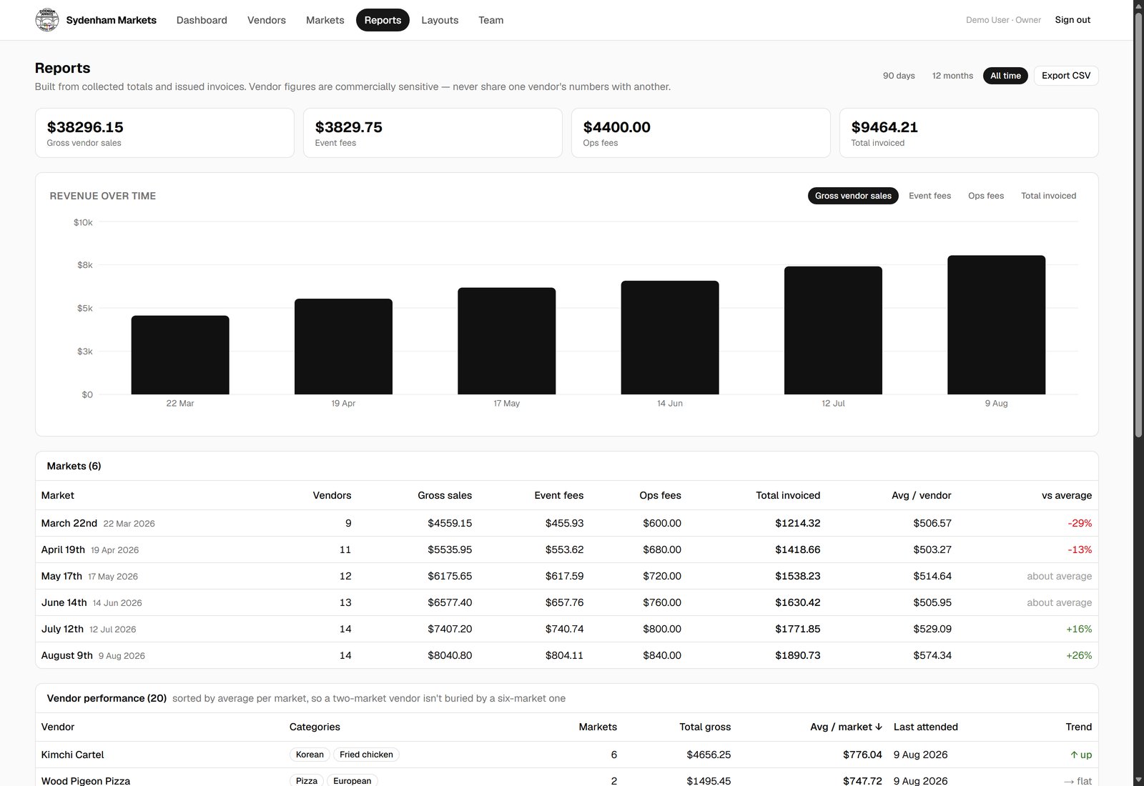Screen dimensions: 1144x786
Task: Open the April 19th market row
Action: [x=566, y=549]
